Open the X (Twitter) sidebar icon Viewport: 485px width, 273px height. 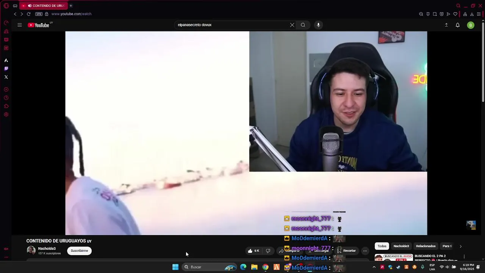pyautogui.click(x=6, y=77)
